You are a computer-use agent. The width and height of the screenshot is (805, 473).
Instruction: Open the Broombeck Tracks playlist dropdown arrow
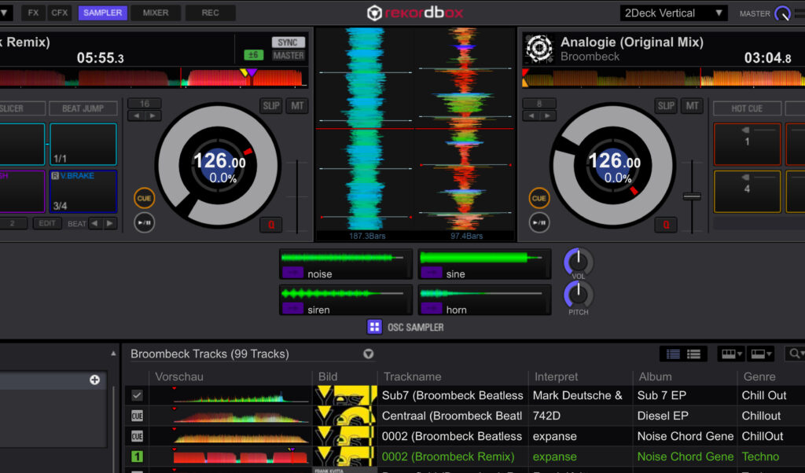click(x=368, y=354)
